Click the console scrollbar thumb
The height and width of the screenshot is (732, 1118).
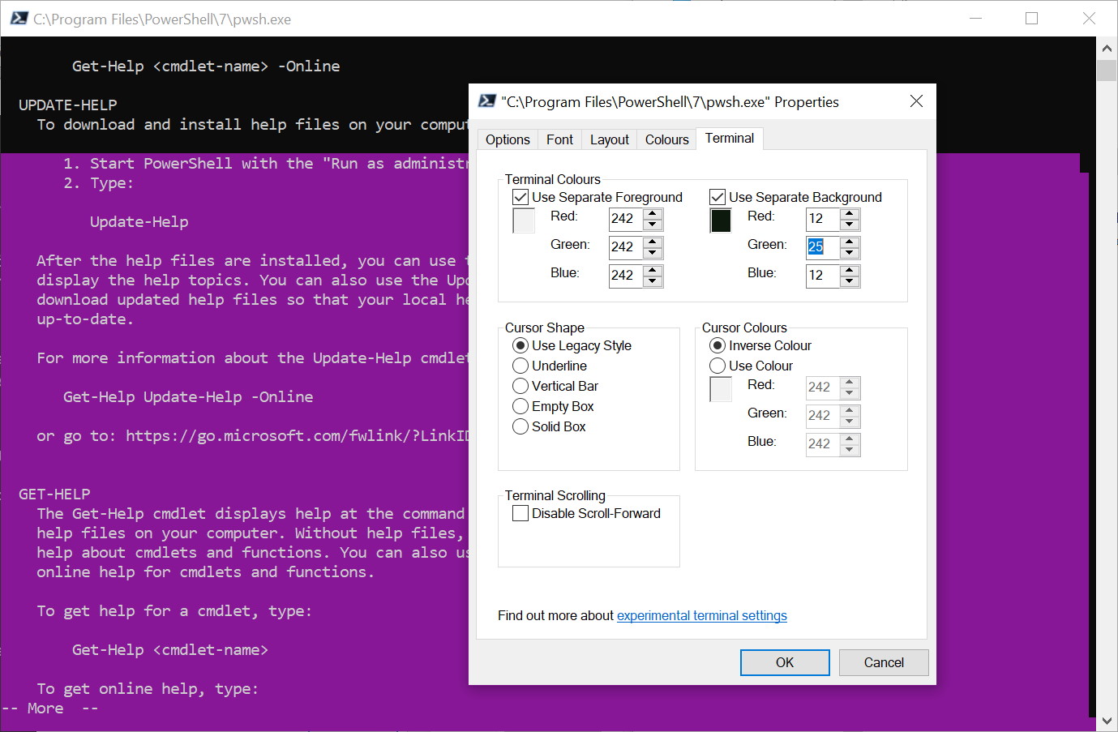(x=1107, y=70)
